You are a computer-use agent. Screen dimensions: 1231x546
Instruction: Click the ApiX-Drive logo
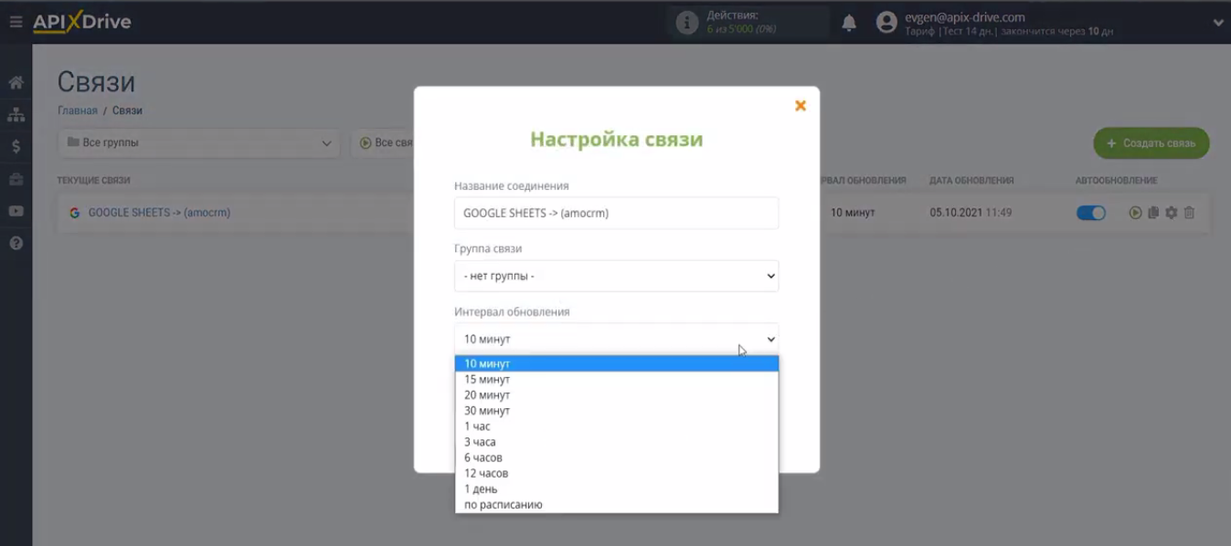tap(82, 22)
